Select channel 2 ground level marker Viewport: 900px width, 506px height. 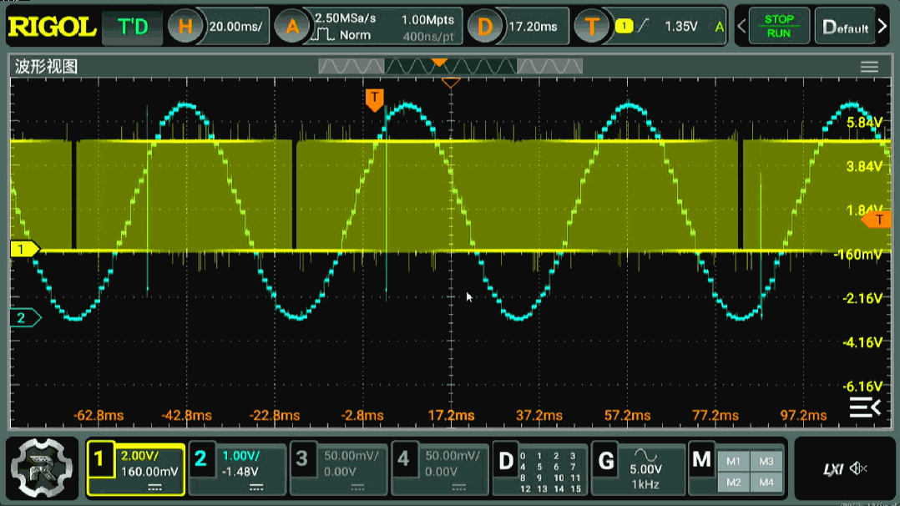point(25,317)
